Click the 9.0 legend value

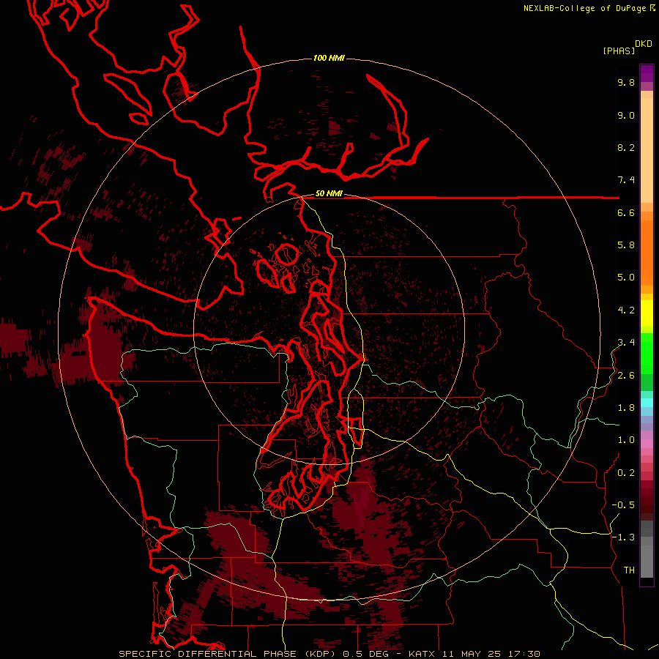click(626, 115)
